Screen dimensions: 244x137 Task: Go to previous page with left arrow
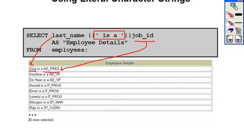(230, 39)
